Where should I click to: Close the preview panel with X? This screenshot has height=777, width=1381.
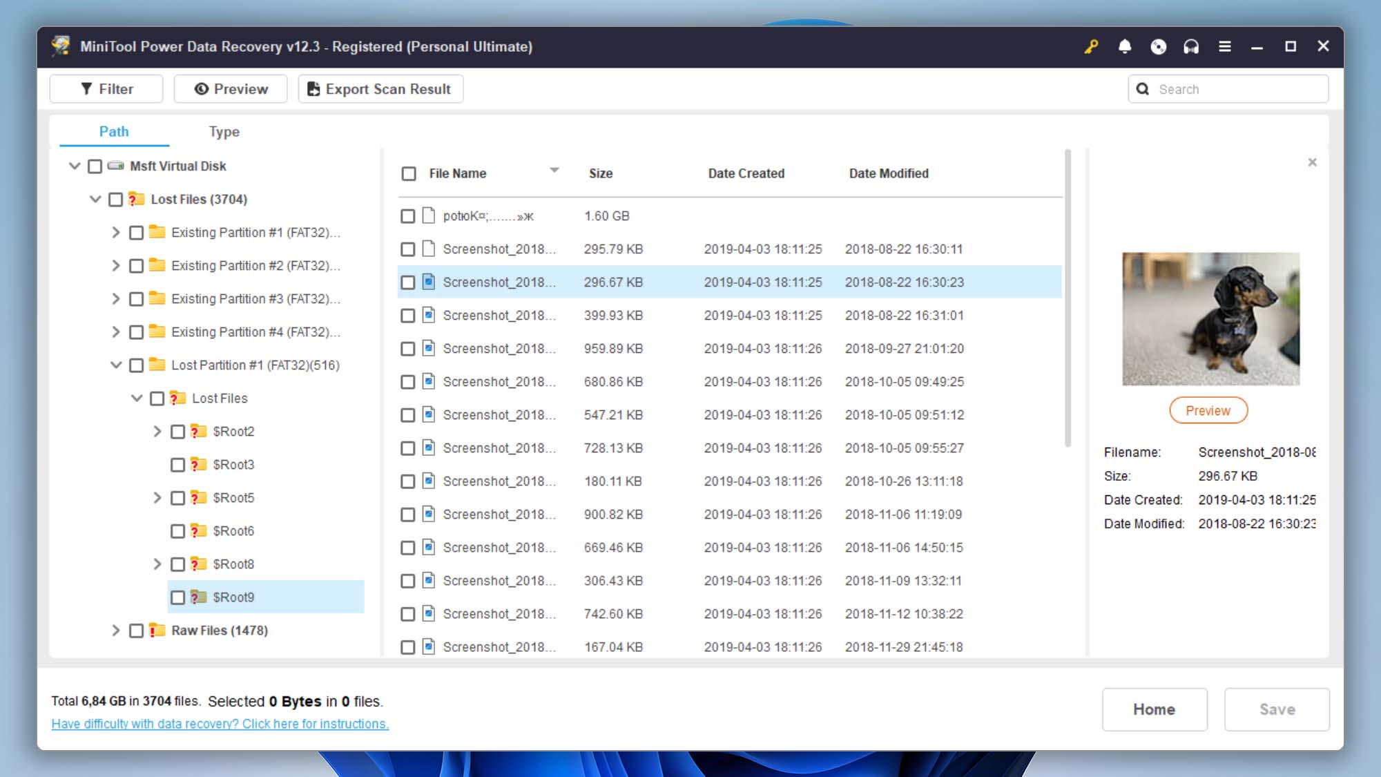point(1312,162)
